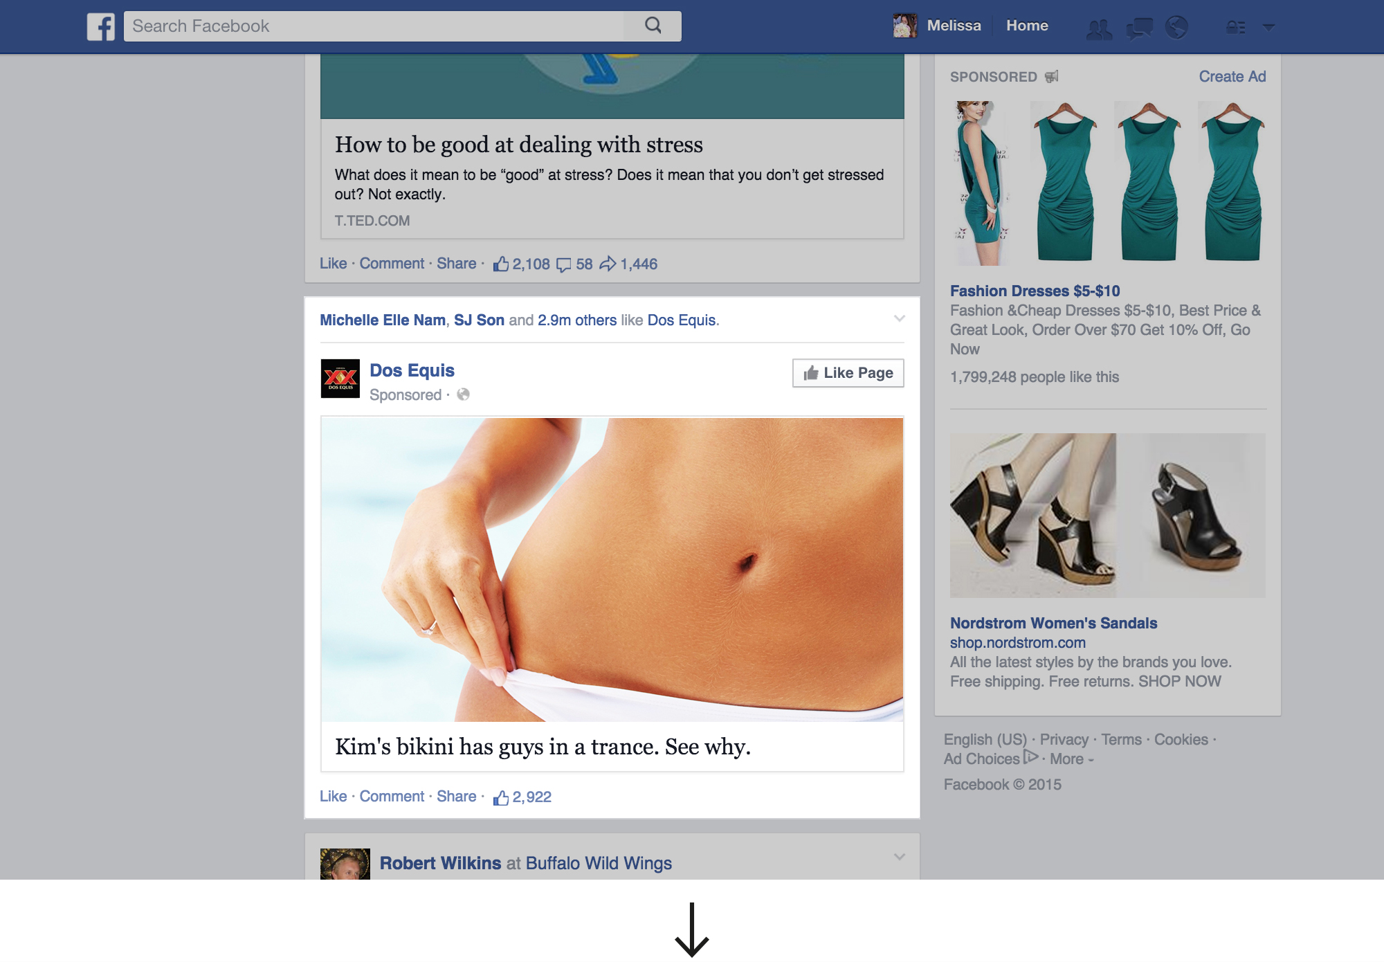Viewport: 1384px width, 962px height.
Task: Like the Dos Equis sponsored post
Action: (x=333, y=797)
